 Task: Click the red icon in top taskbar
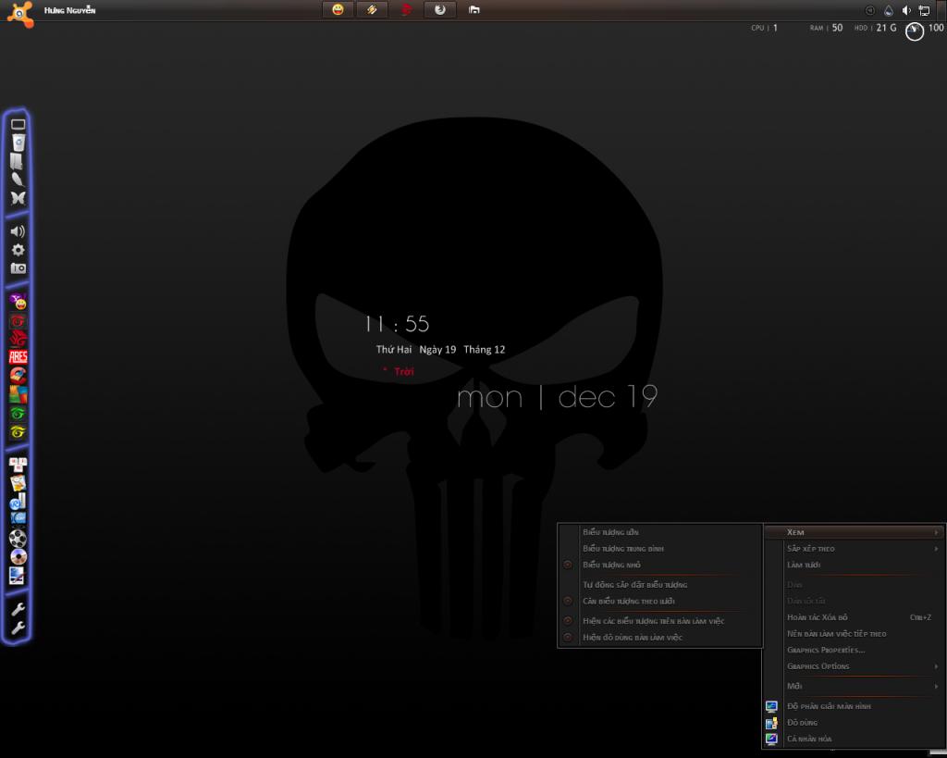[x=407, y=9]
